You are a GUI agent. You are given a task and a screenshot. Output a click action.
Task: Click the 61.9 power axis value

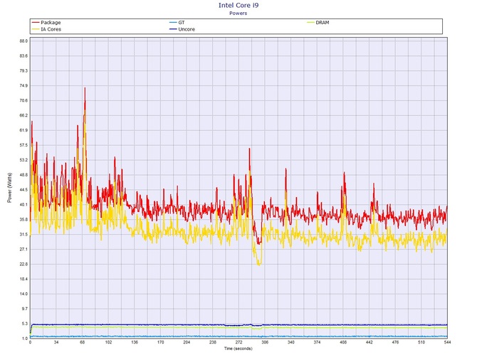click(24, 130)
